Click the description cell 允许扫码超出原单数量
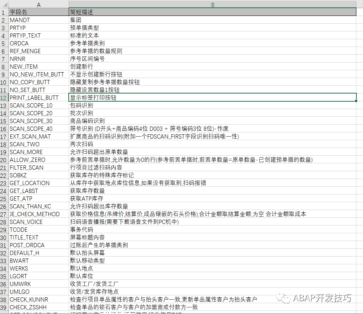The image size is (363, 314). tap(212, 152)
